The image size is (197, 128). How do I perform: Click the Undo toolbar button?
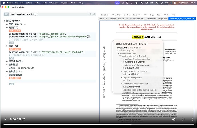click(167, 15)
